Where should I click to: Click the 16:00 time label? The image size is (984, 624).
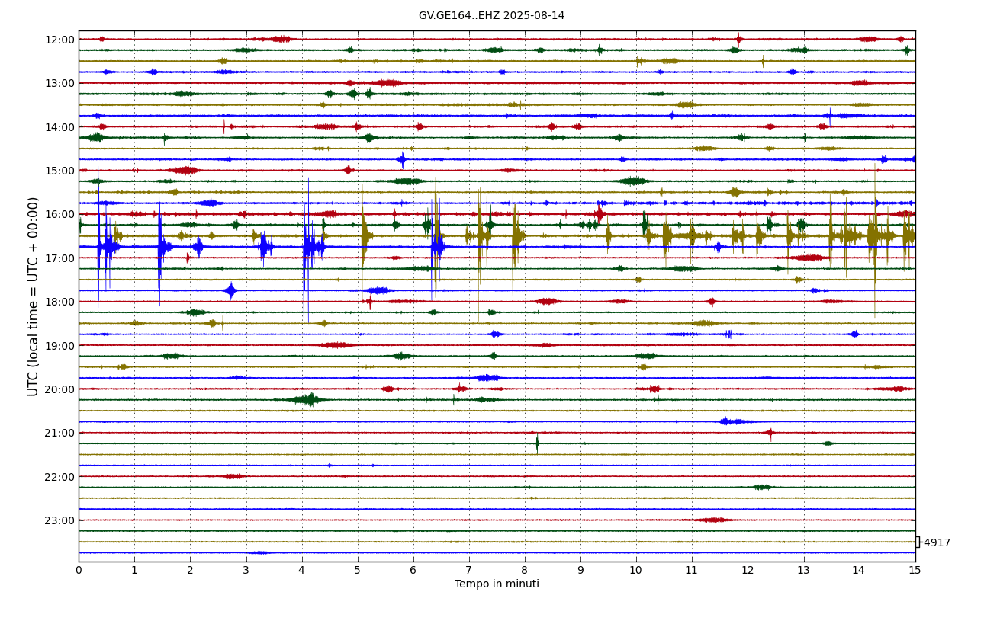59,214
